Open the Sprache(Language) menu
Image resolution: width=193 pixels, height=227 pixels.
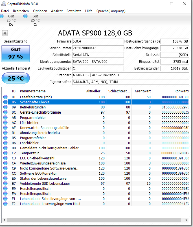click(111, 11)
